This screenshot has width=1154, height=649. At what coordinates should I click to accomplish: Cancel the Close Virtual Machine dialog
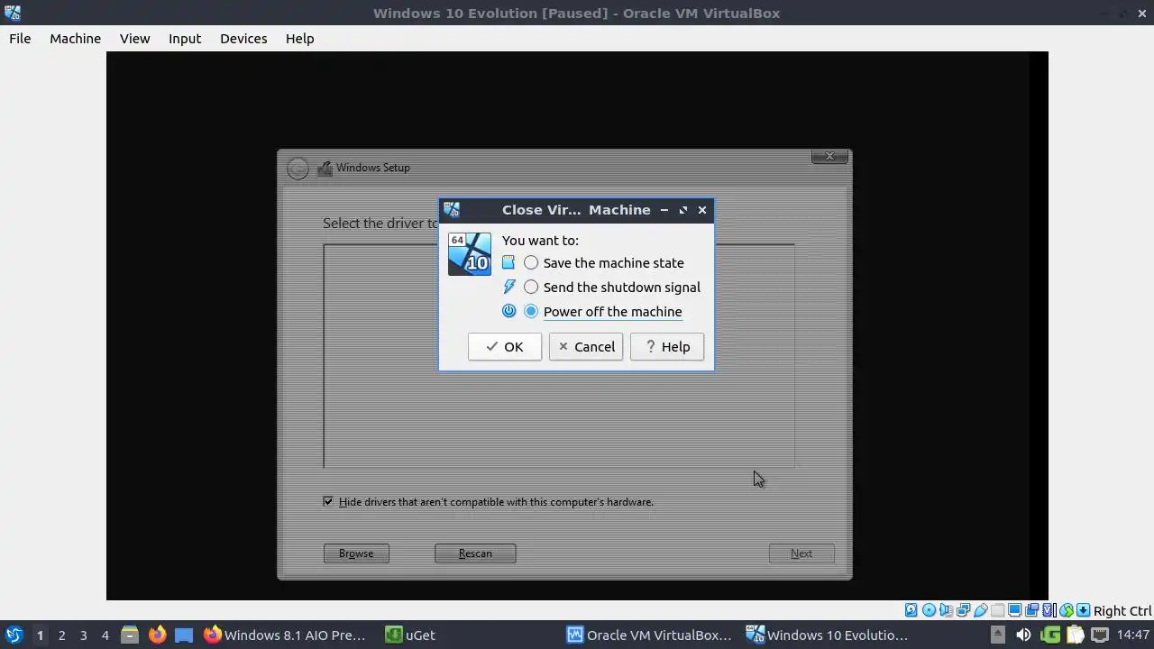586,346
